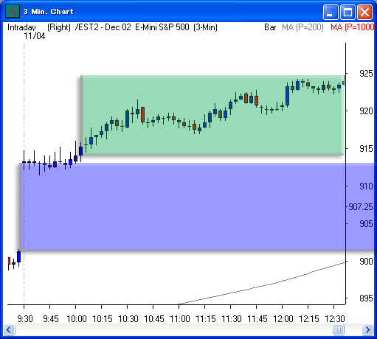The image size is (377, 339).
Task: Close the 3 Min. Chart window
Action: pyautogui.click(x=364, y=12)
